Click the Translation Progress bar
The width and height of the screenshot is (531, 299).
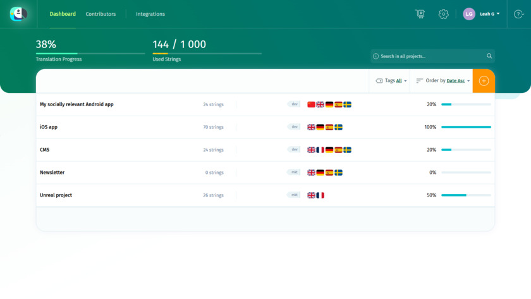[90, 54]
